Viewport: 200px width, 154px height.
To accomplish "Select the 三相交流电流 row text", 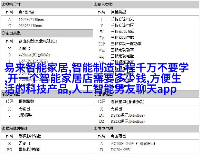I will click(x=122, y=19).
